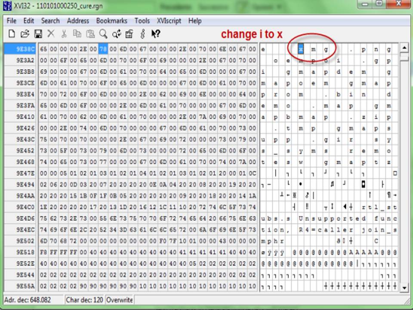Open the Edit menu
413x310 pixels.
point(28,21)
